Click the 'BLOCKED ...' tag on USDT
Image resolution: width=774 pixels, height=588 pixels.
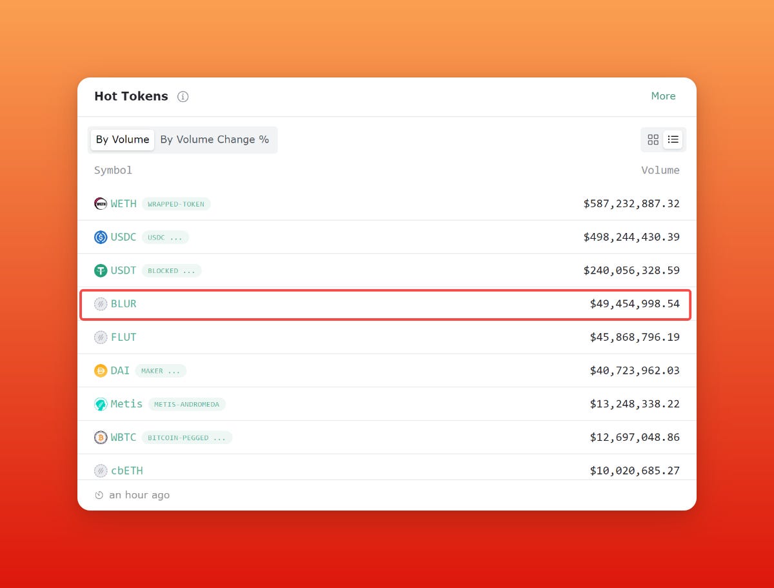click(x=172, y=270)
